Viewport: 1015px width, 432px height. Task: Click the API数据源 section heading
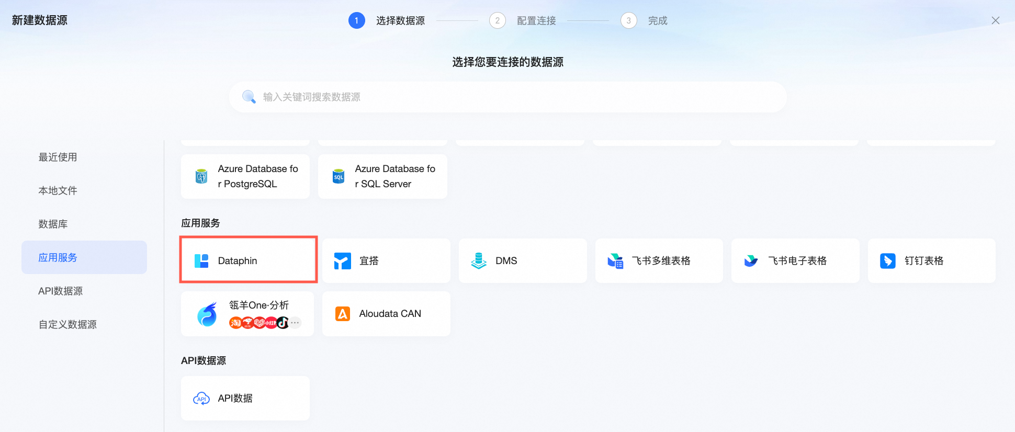(204, 361)
